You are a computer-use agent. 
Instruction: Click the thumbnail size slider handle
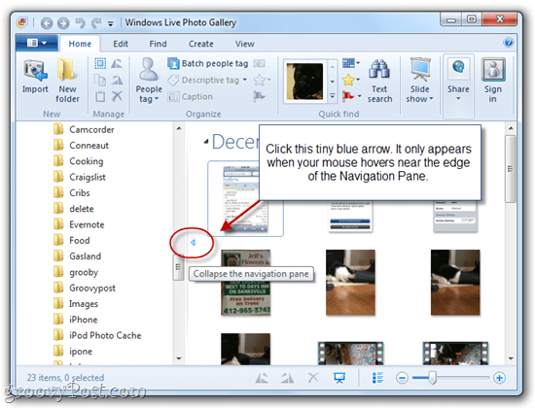click(x=432, y=378)
